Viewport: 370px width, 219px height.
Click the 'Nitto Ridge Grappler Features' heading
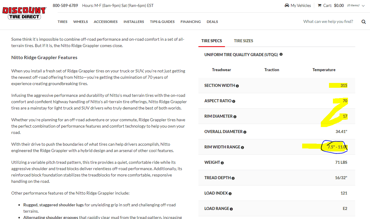tap(44, 57)
